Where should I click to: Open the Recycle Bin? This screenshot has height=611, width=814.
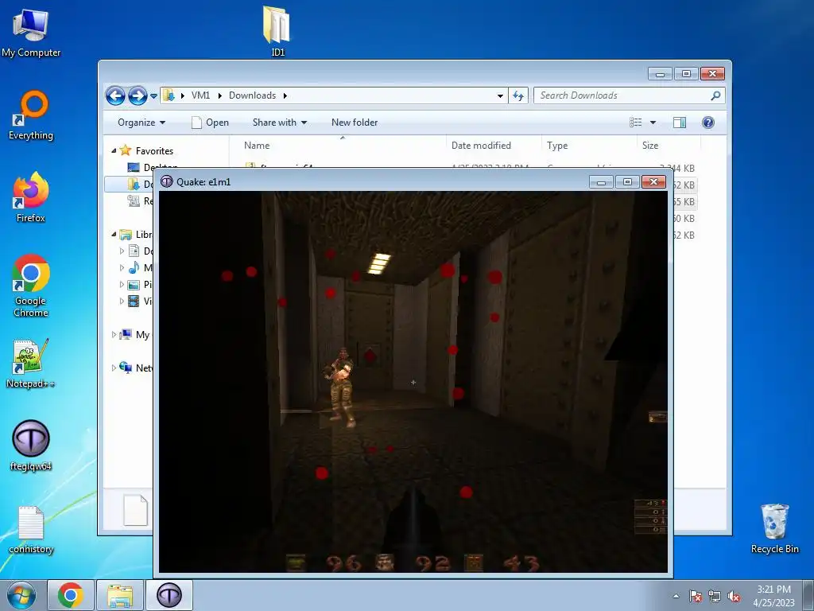pos(774,528)
